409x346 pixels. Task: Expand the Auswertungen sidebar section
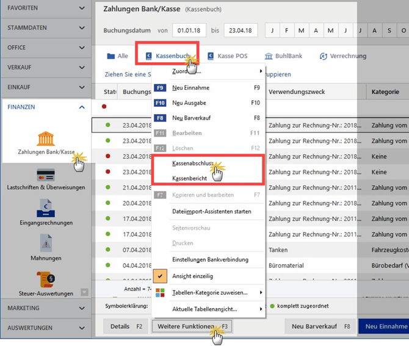[x=46, y=328]
